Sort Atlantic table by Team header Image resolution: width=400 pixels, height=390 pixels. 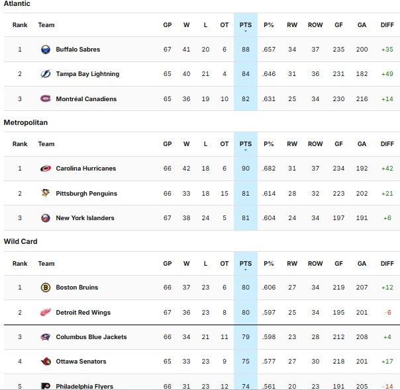46,25
